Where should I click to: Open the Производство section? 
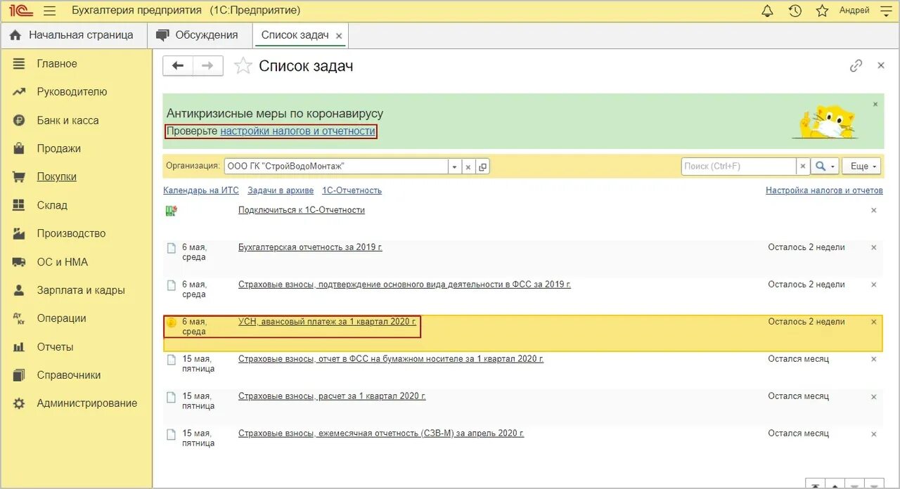pyautogui.click(x=71, y=234)
